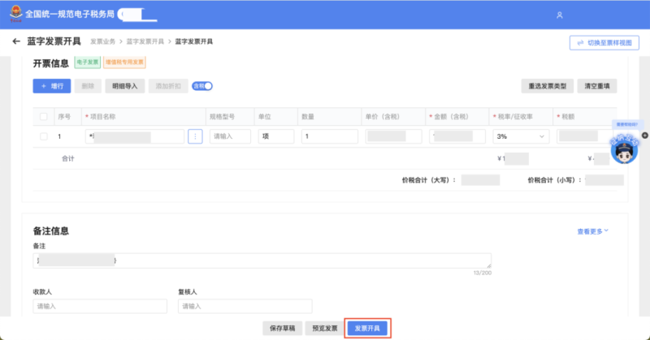Click 切换至票样视图 switch view button
The width and height of the screenshot is (650, 340).
click(604, 42)
